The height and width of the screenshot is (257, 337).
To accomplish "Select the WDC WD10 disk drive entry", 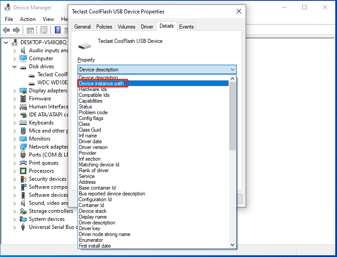I will coord(53,83).
